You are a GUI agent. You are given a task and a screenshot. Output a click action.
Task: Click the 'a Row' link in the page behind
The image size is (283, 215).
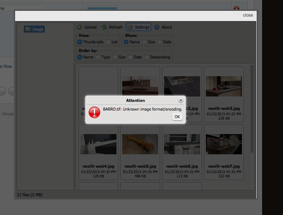point(6,66)
